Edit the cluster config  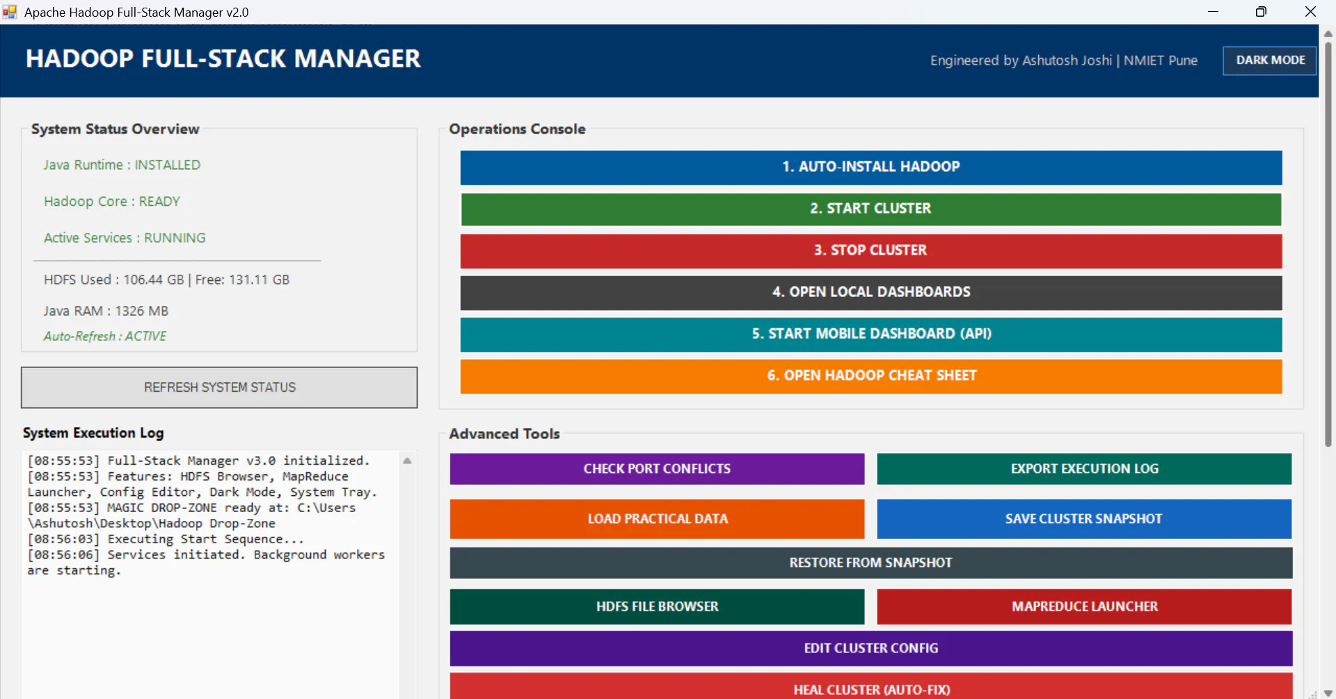coord(871,648)
